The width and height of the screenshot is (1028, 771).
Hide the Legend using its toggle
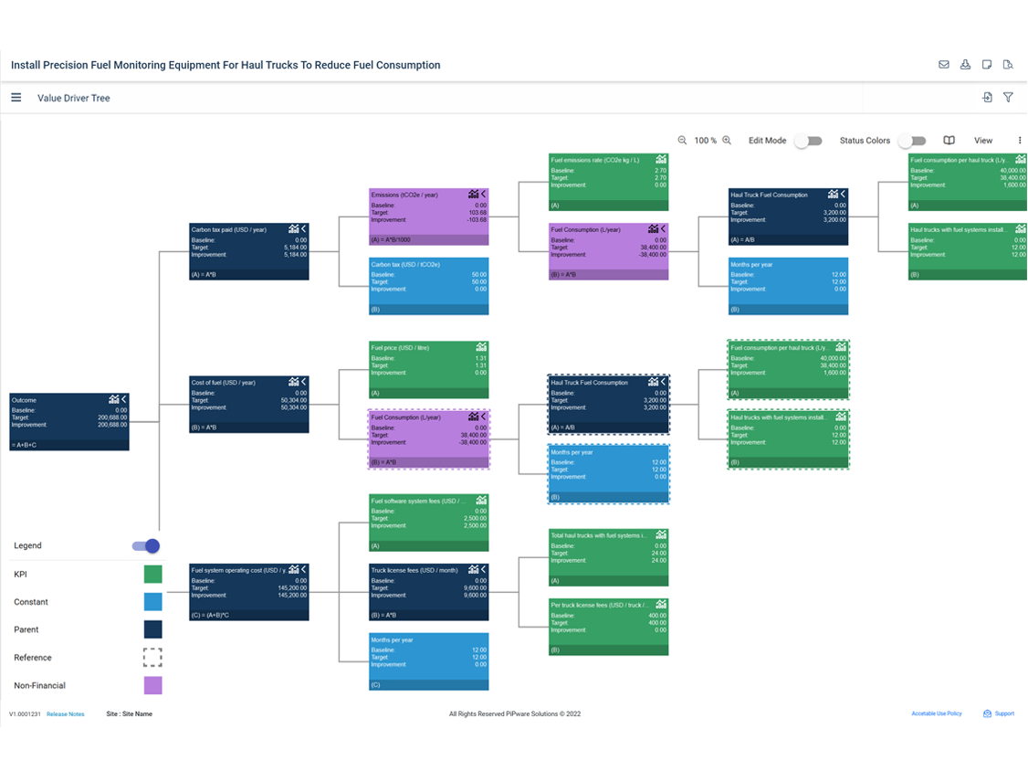(x=146, y=546)
